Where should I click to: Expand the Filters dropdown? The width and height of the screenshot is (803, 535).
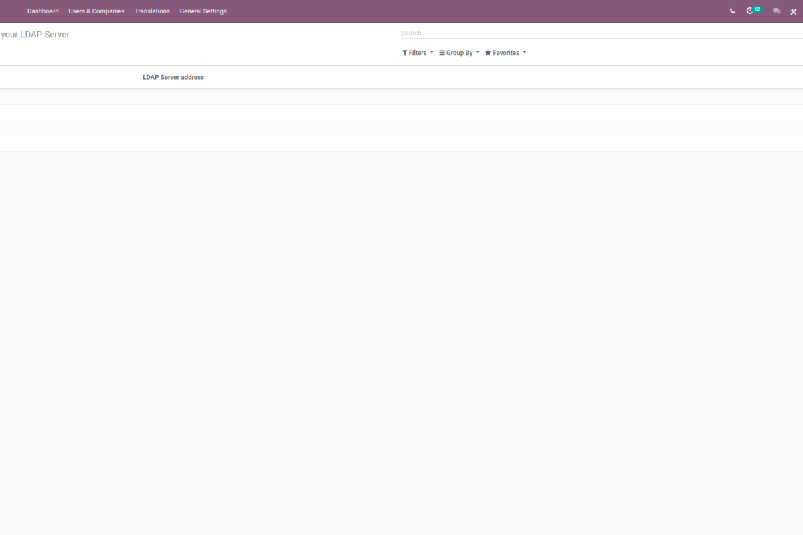point(418,53)
